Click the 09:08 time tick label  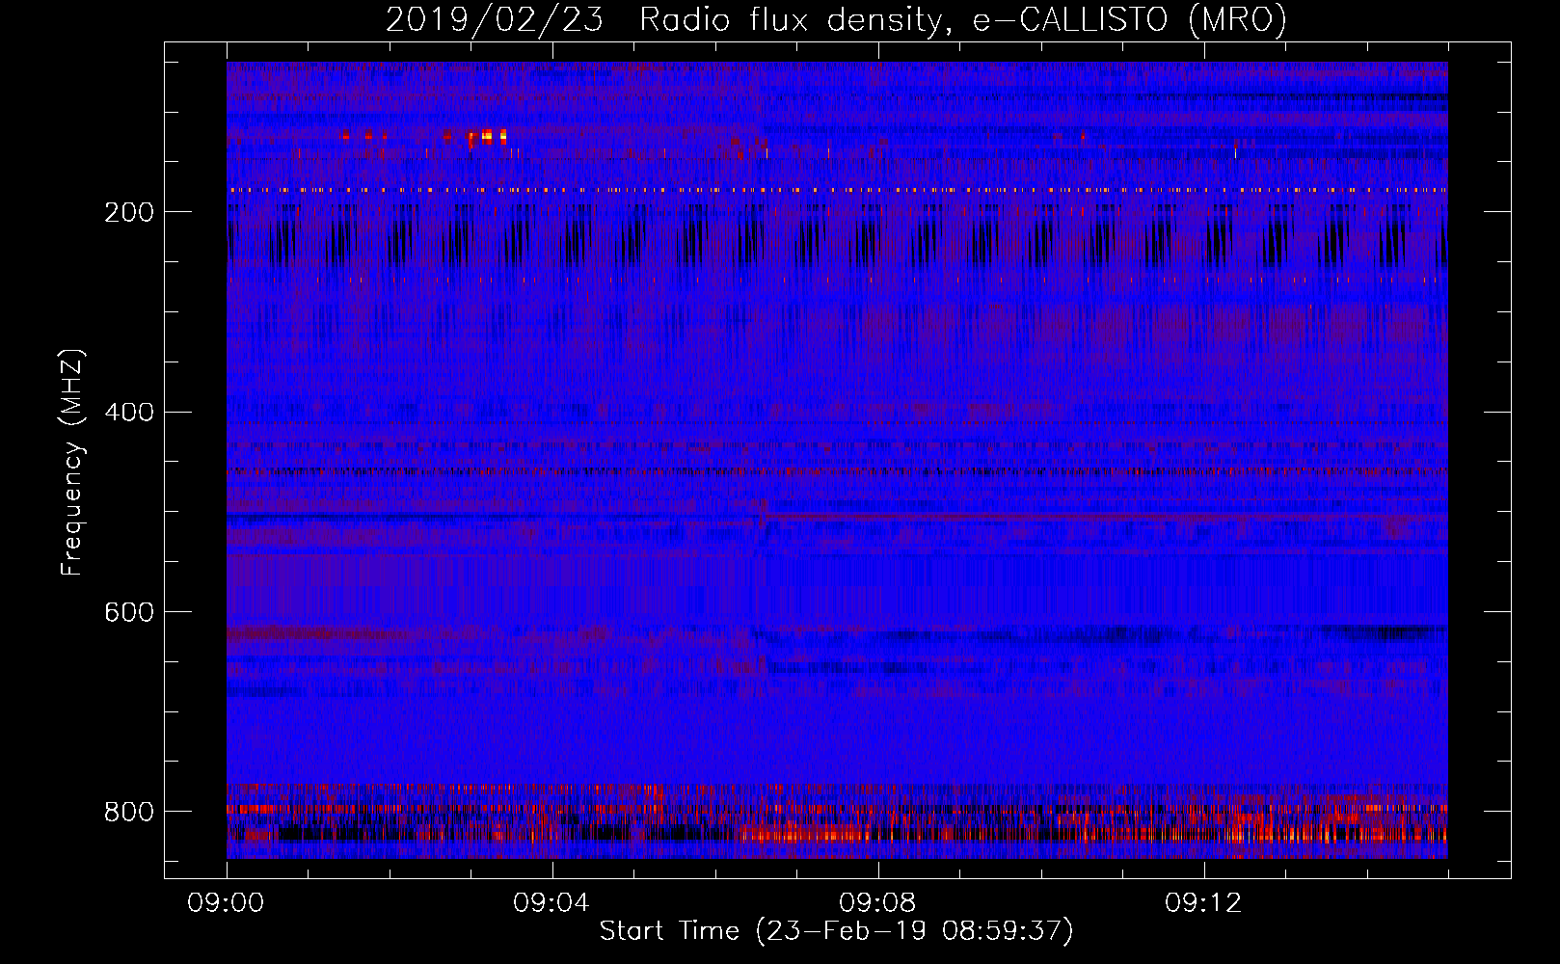click(x=877, y=903)
